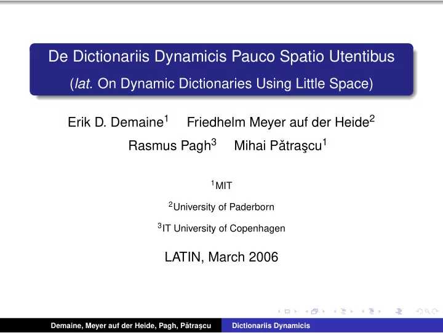Click footer short title Dictionariis Dynamicis
This screenshot has width=443, height=333.
click(x=271, y=326)
